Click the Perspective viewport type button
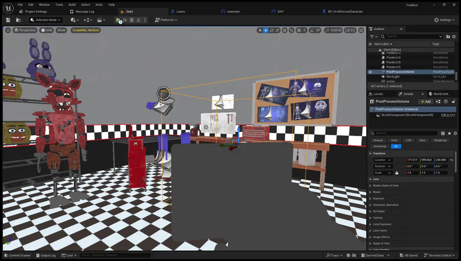Screen dimensions: 461x261 tap(25, 30)
